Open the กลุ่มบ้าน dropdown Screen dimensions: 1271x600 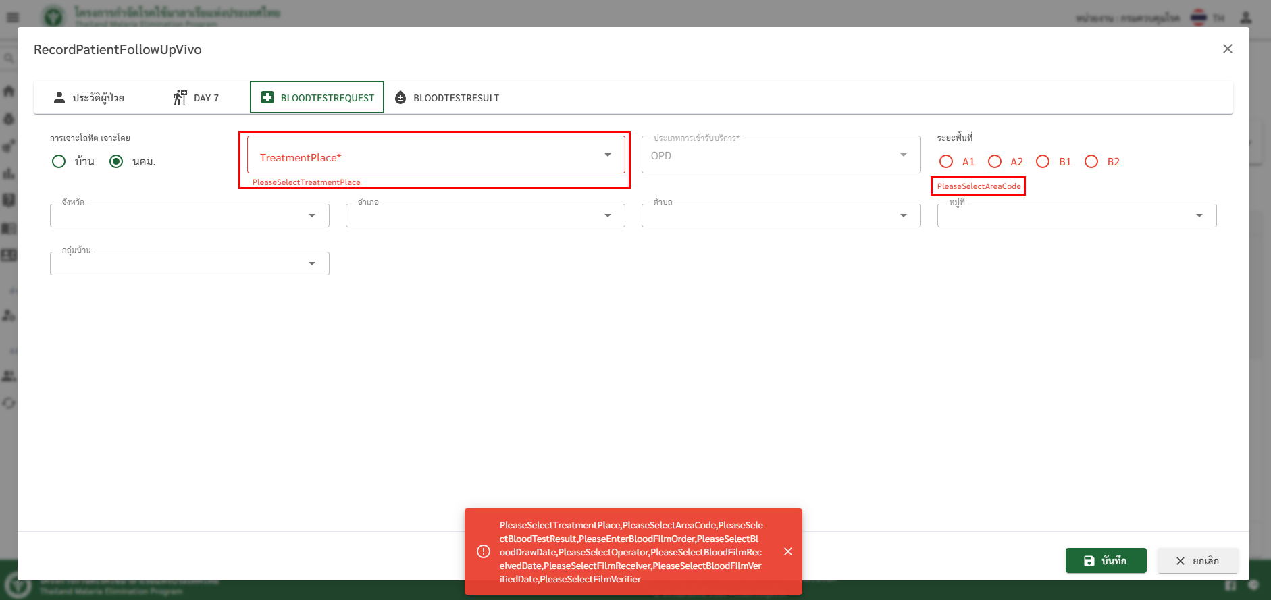189,263
